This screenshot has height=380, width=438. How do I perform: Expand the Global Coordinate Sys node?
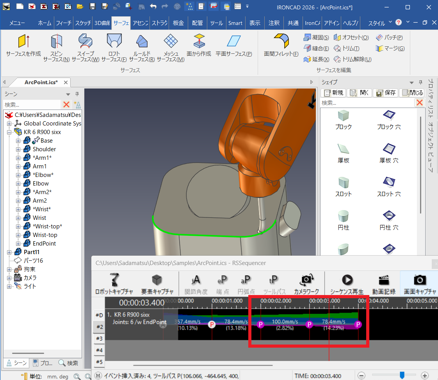9,123
